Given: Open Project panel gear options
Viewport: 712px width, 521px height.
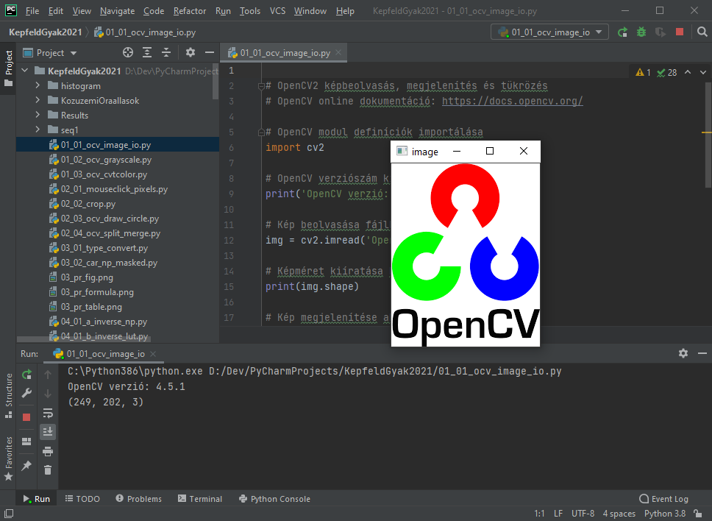Looking at the screenshot, I should [191, 53].
